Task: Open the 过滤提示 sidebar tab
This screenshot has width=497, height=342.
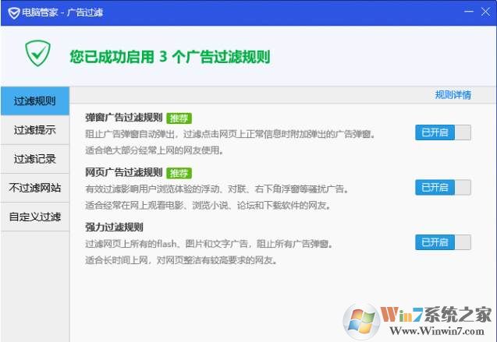Action: [35, 130]
